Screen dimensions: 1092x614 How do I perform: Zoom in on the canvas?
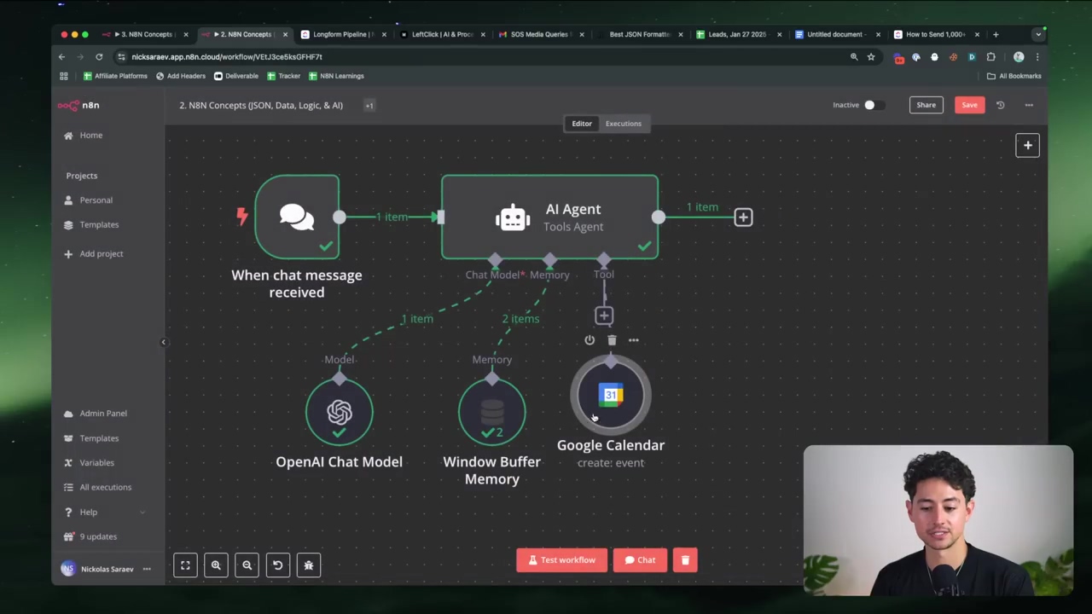pyautogui.click(x=216, y=565)
